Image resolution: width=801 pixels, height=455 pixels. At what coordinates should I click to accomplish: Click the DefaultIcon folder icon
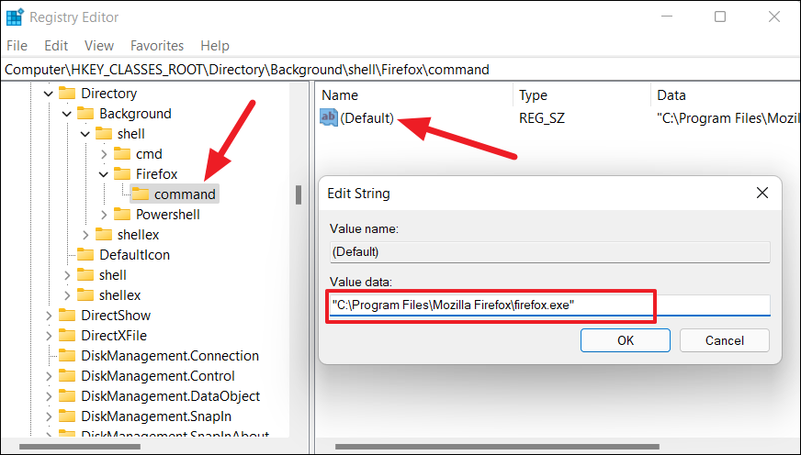pos(85,255)
